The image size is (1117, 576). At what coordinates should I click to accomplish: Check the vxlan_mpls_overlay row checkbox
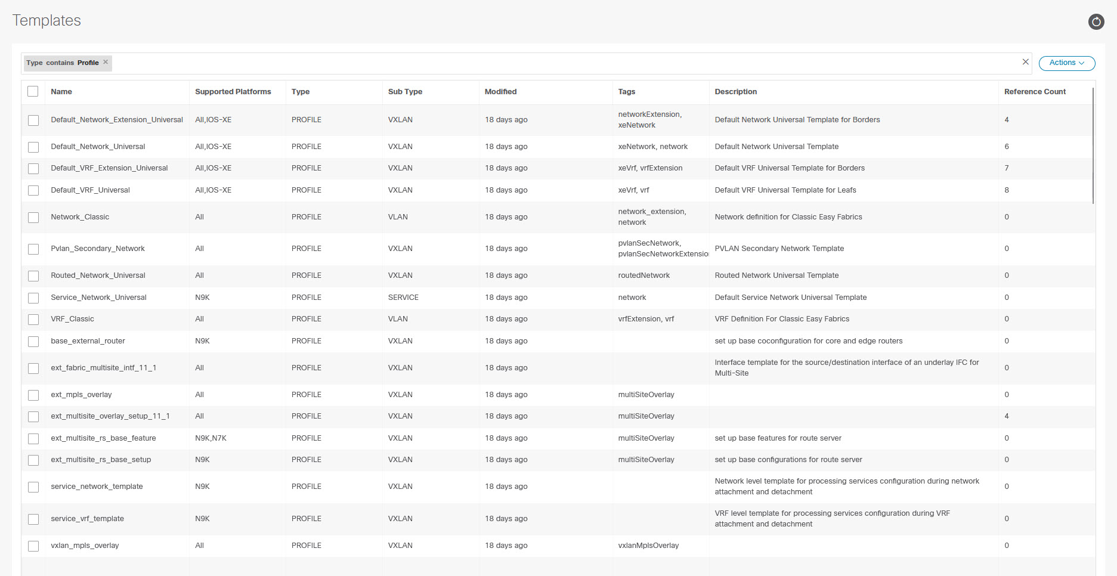(x=33, y=546)
